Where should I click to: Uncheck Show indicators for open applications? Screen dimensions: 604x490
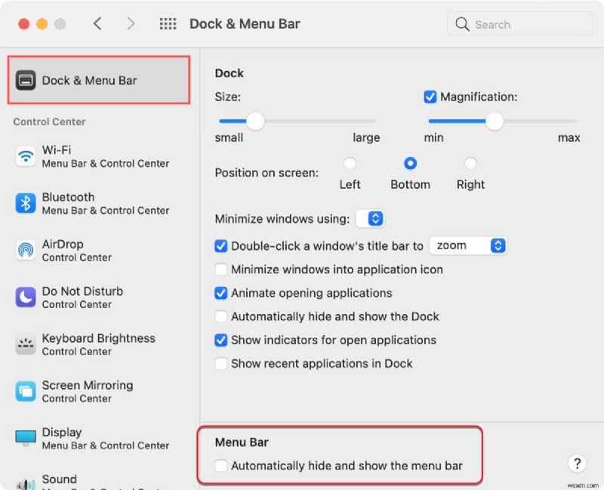click(220, 340)
